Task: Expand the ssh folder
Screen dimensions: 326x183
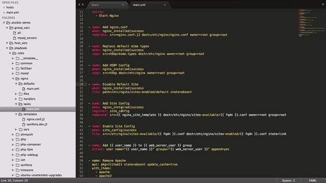Action: point(13,160)
